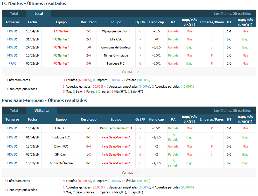Open FC Nantes link in 10/02/19 row
This screenshot has width=258, height=196.
(x=61, y=55)
